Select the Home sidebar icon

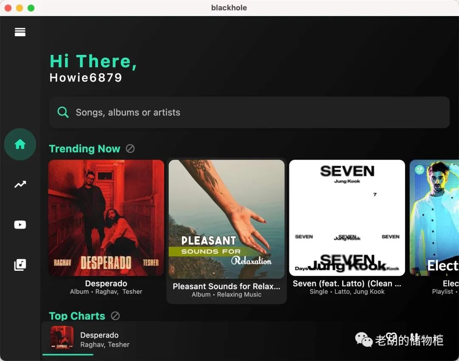(20, 144)
